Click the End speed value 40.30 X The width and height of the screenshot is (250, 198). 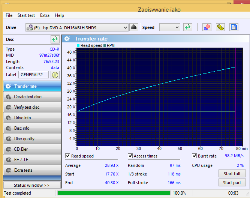point(112,183)
